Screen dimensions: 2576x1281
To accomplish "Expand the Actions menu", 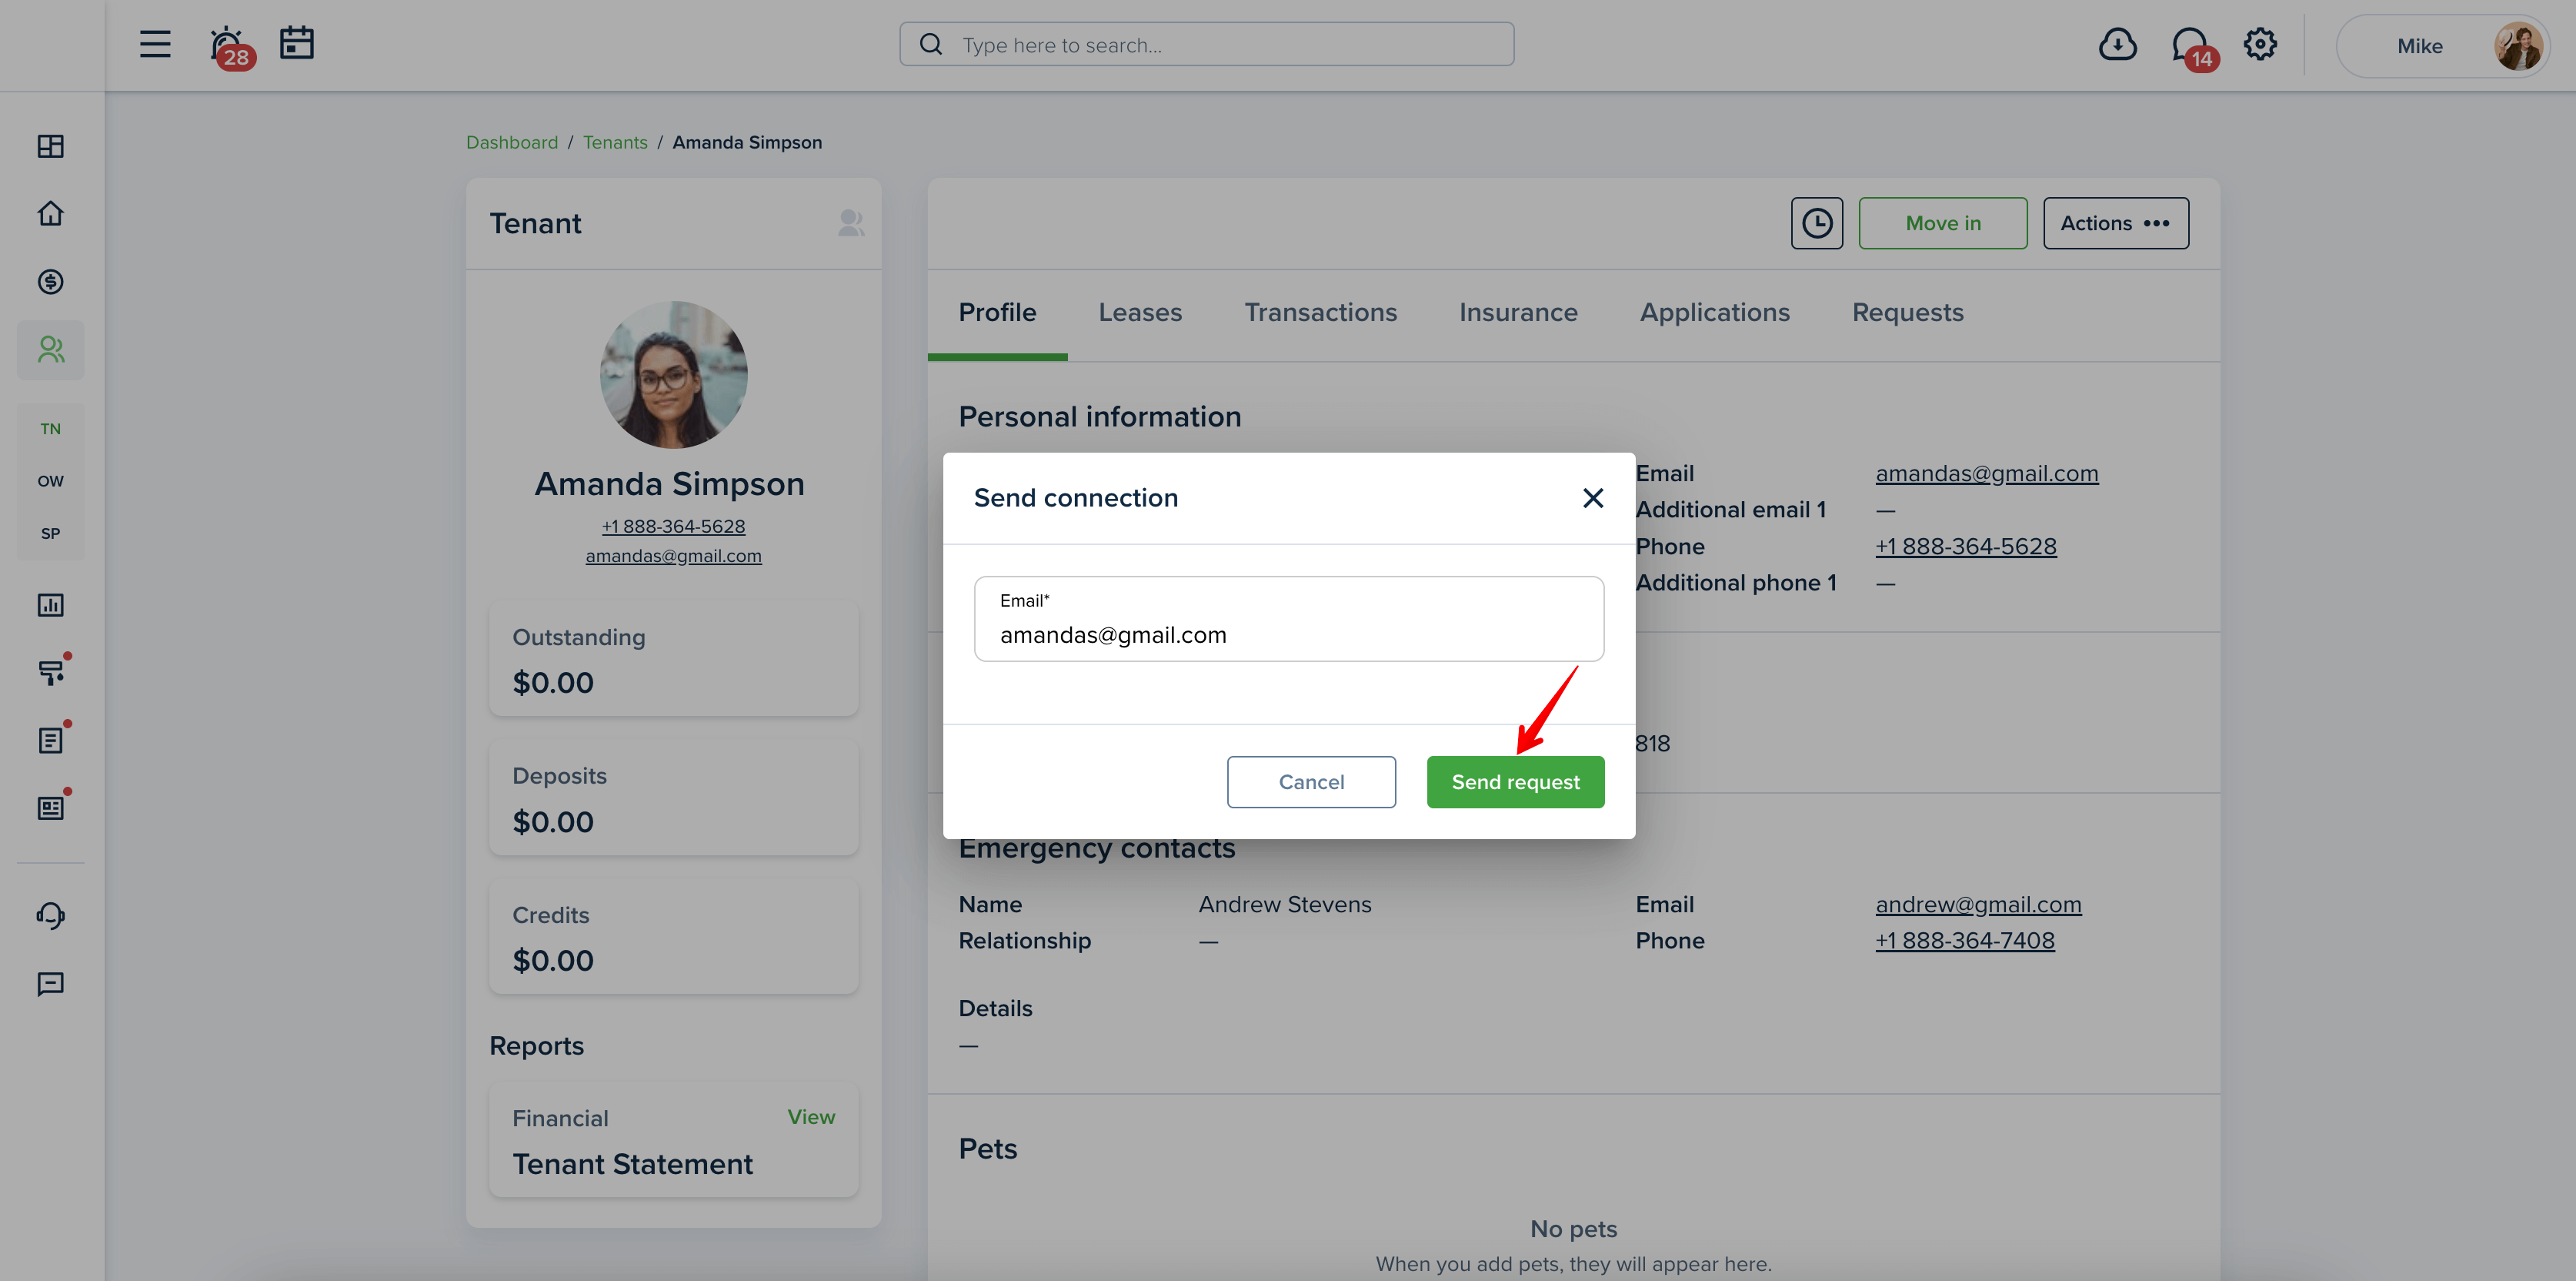I will (x=2115, y=223).
